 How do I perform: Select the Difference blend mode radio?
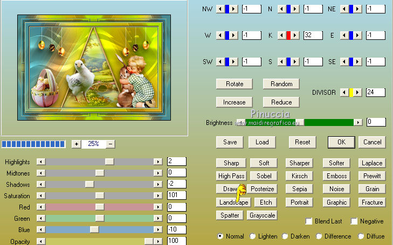coord(319,236)
